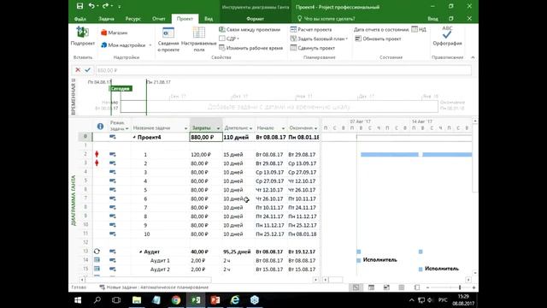Open Настраиваемые поля icon
The height and width of the screenshot is (308, 547).
(199, 33)
